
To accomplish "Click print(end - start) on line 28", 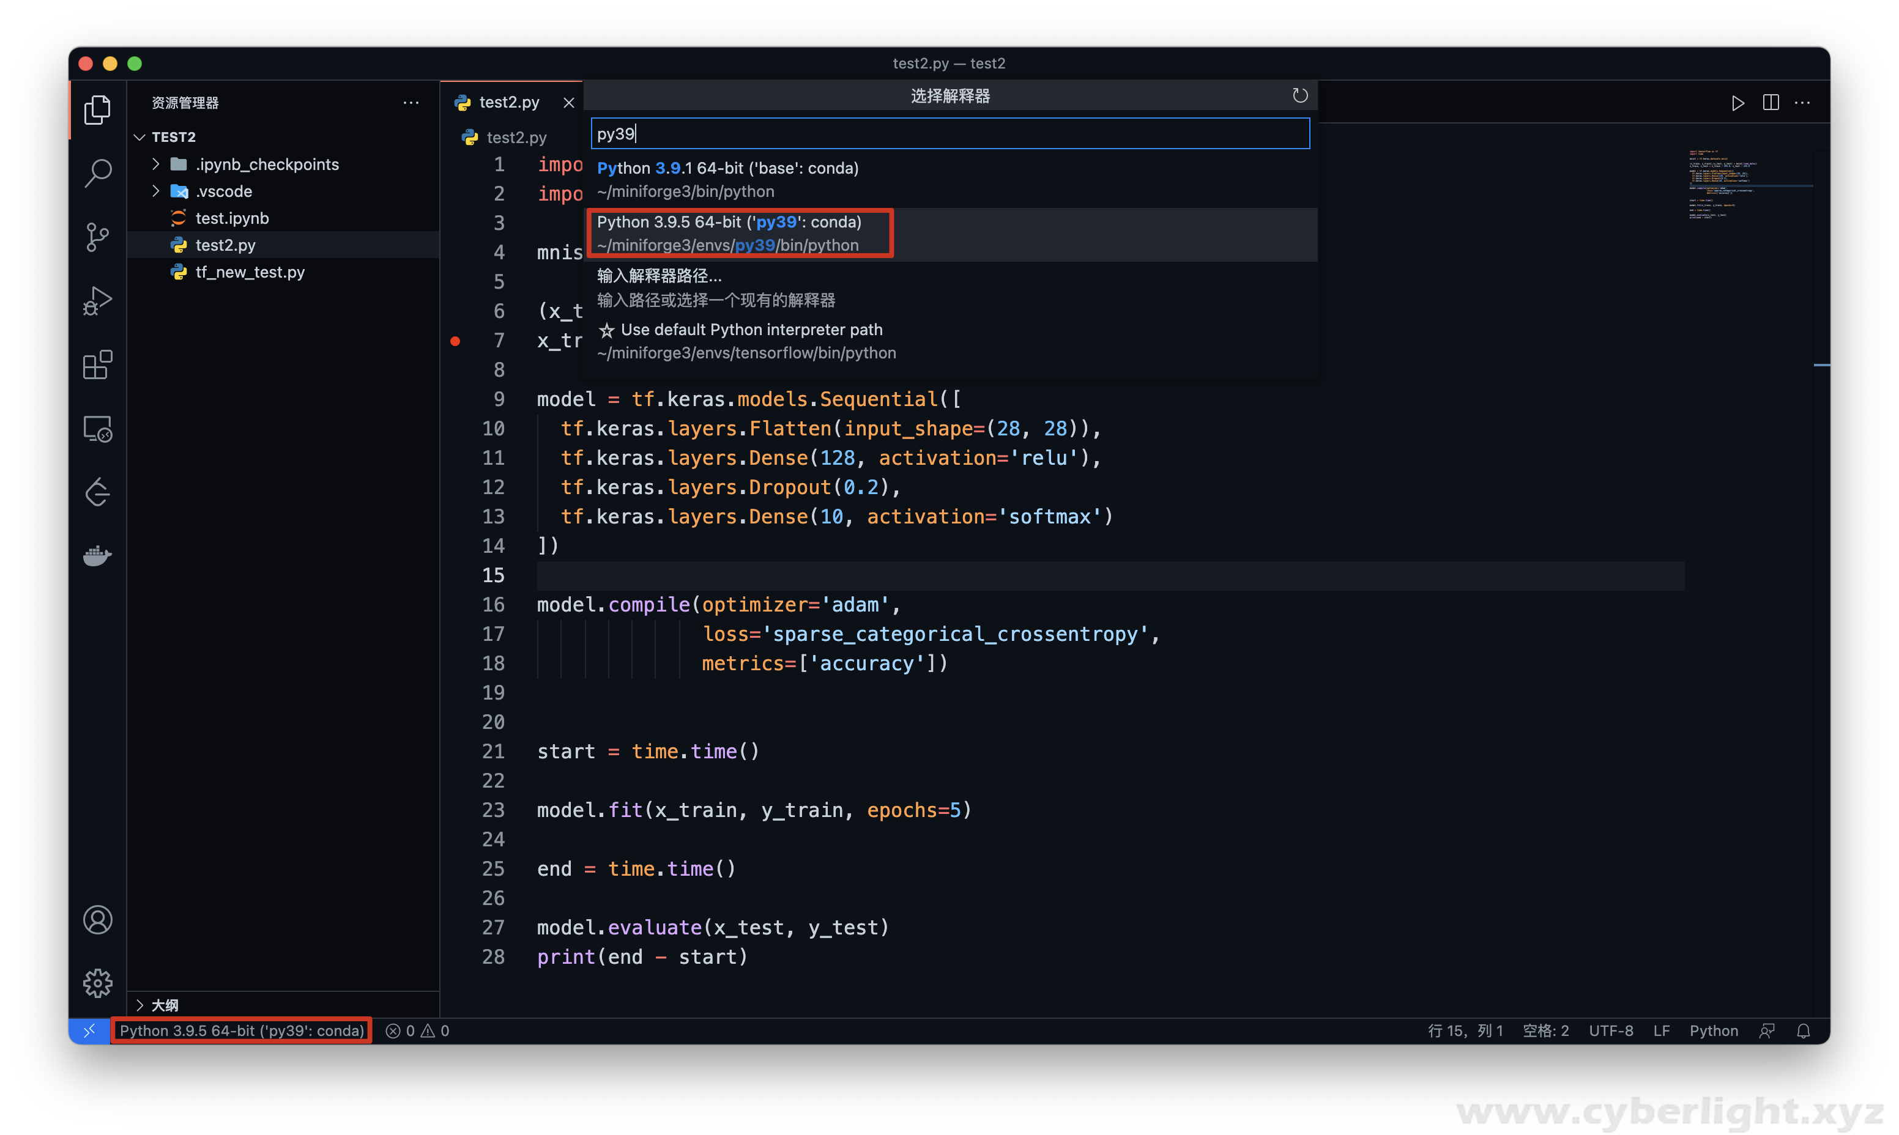I will tap(642, 957).
